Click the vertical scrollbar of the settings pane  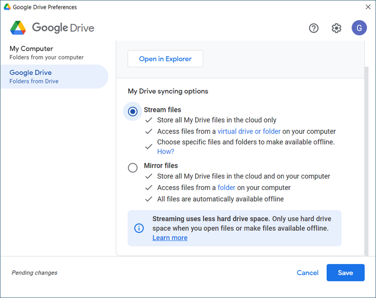367,162
